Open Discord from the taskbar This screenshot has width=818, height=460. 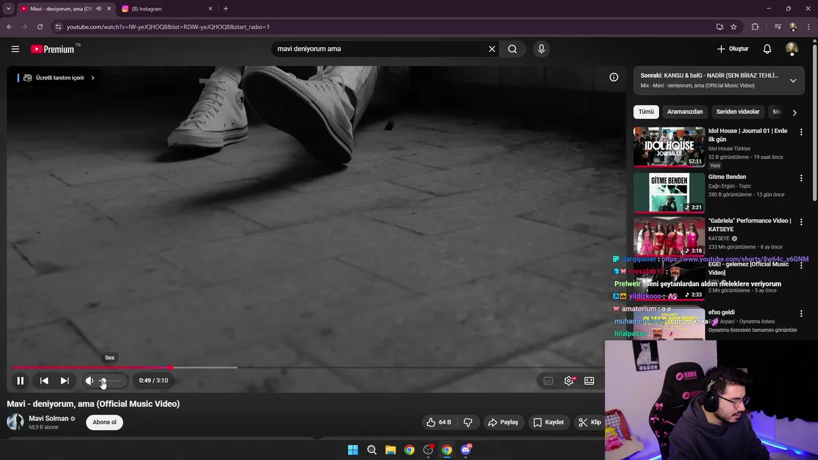click(466, 450)
